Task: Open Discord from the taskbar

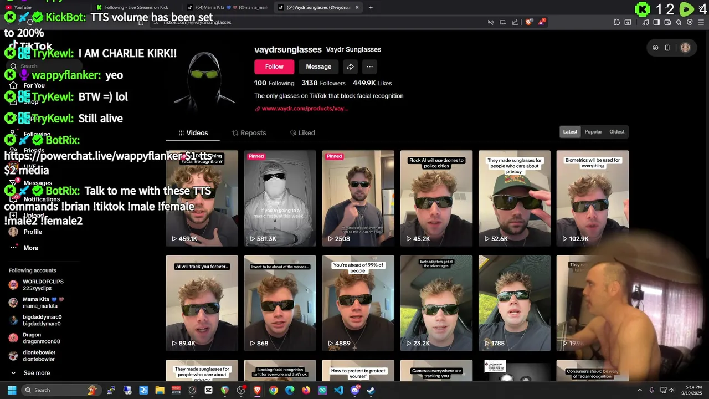Action: pyautogui.click(x=355, y=390)
